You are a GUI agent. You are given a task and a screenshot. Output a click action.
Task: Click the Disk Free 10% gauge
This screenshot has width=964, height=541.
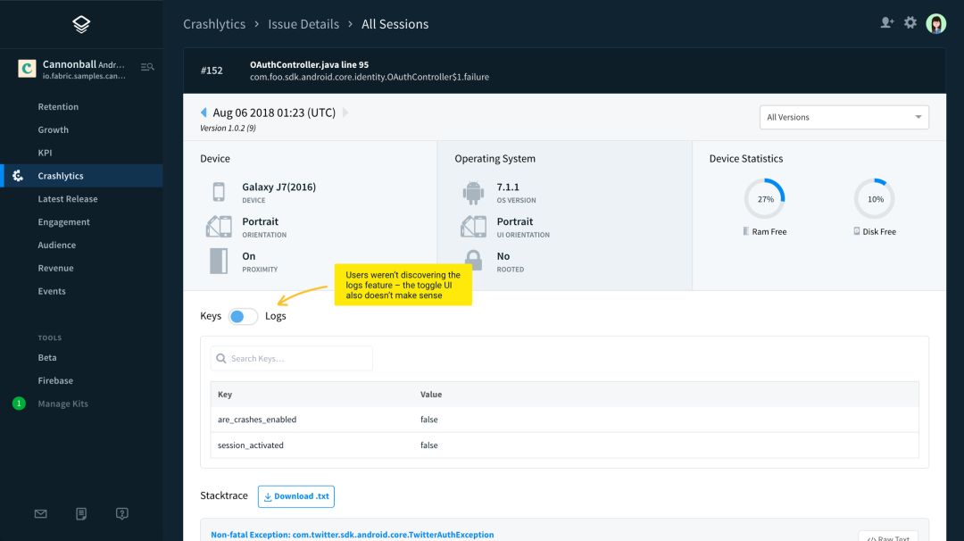pos(875,198)
